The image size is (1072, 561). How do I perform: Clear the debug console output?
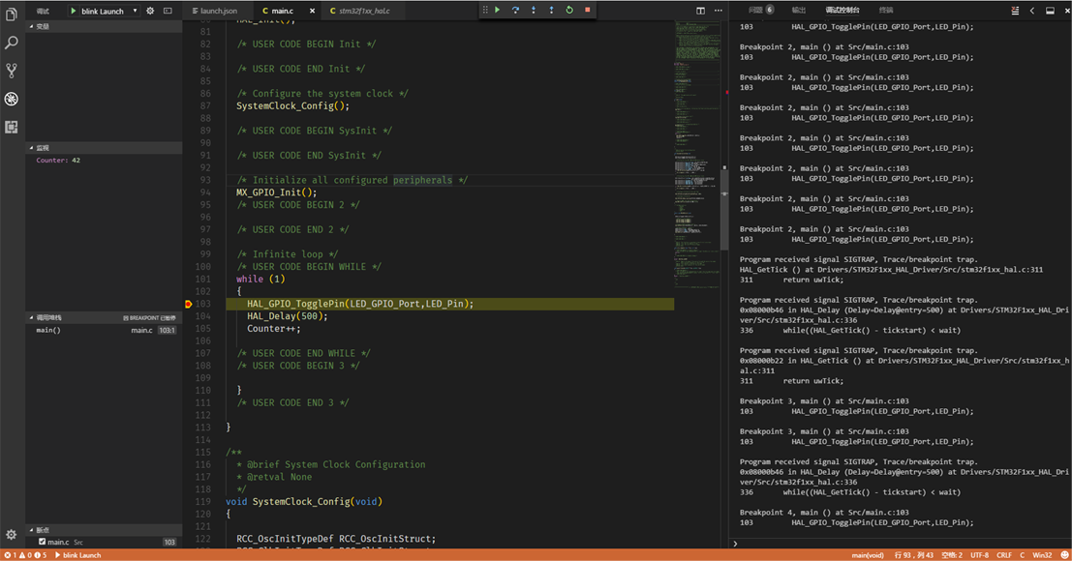click(x=1015, y=11)
